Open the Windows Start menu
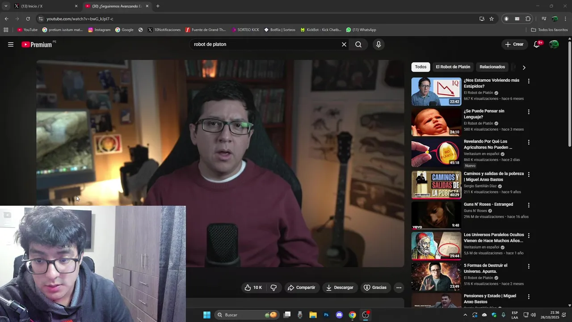Screen dimensions: 572x322 coord(207,315)
